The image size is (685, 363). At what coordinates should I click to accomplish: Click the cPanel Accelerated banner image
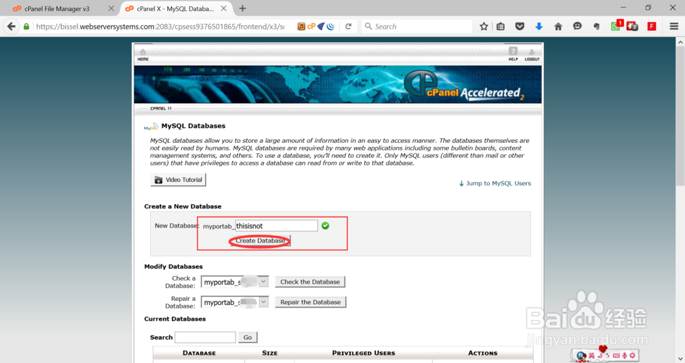pos(338,85)
